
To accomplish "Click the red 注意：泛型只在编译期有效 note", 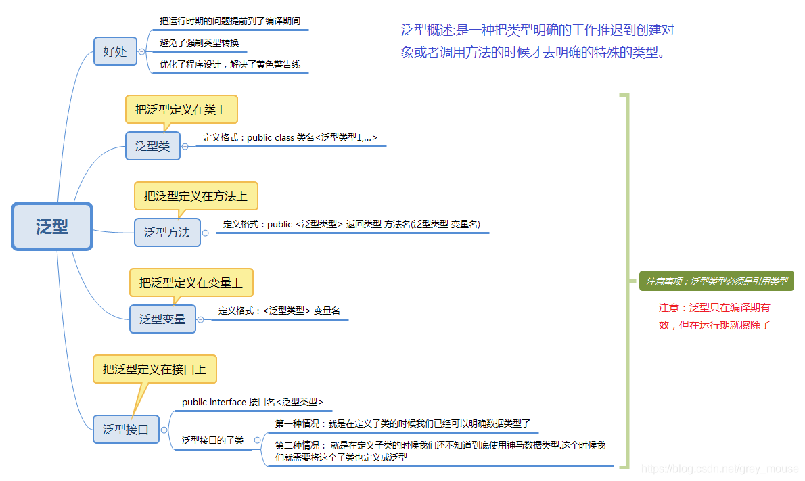I will [714, 316].
